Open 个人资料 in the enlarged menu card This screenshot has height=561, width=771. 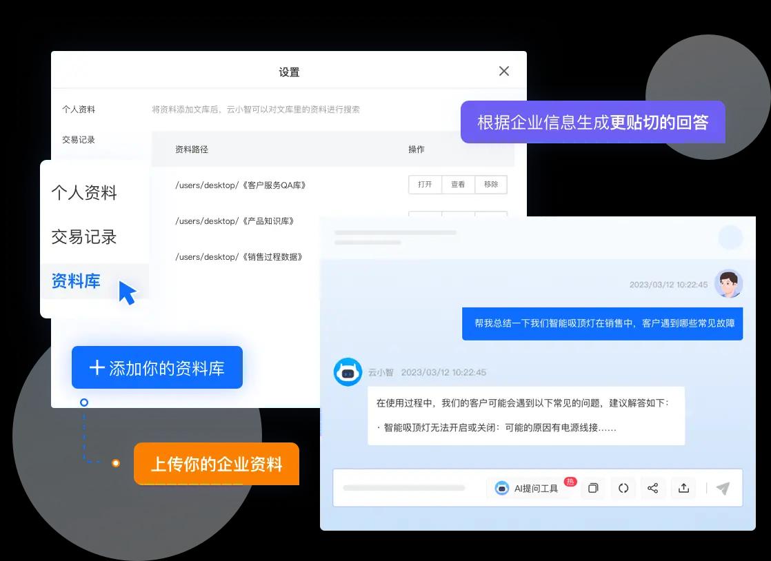pyautogui.click(x=84, y=192)
